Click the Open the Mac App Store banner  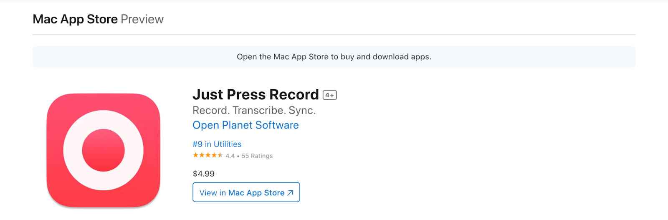(334, 57)
